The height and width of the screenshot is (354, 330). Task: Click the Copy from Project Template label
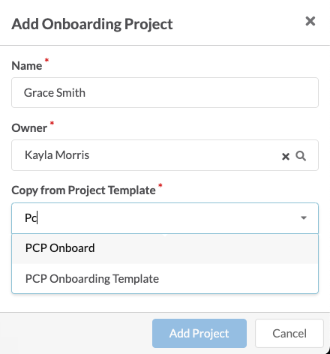83,190
